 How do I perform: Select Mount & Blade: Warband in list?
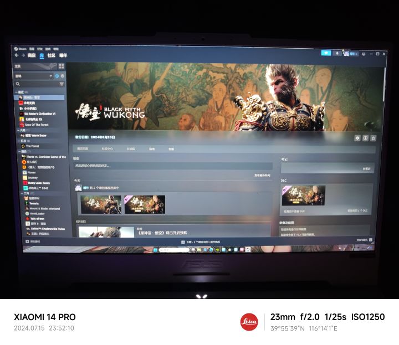pyautogui.click(x=43, y=208)
